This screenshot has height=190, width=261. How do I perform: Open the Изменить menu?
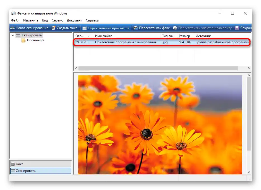31,20
